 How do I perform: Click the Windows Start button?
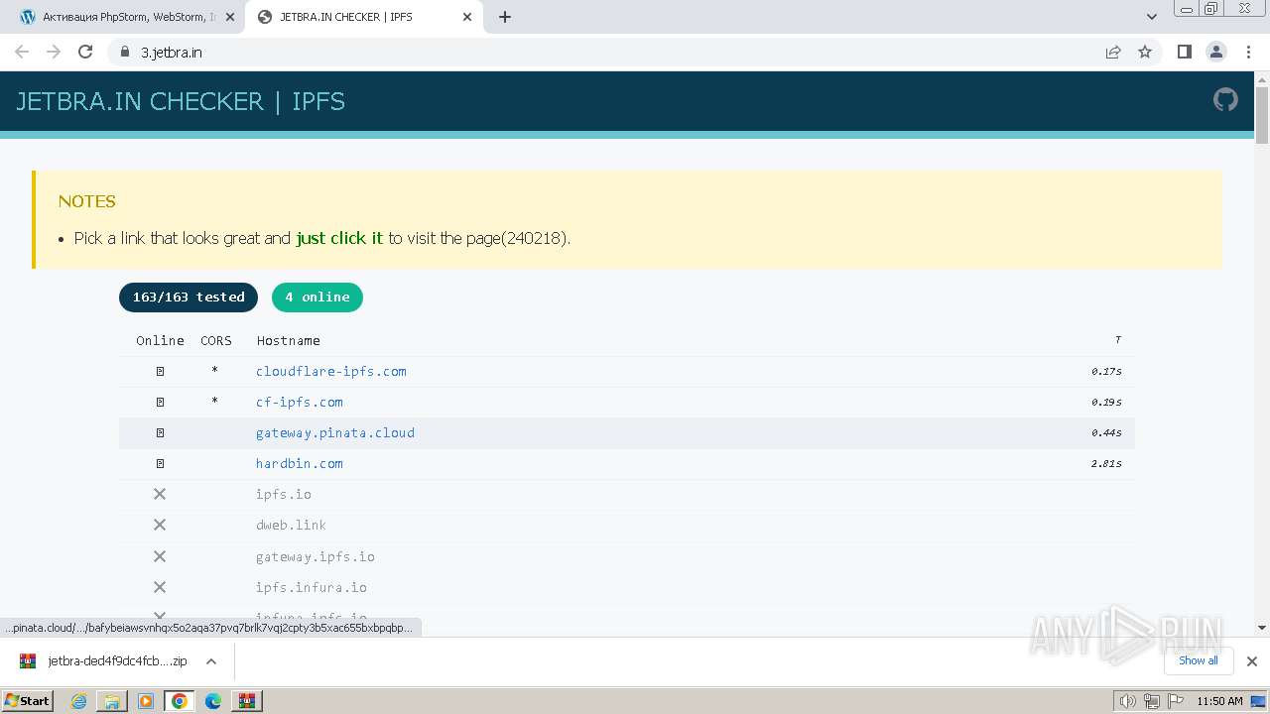[x=27, y=701]
